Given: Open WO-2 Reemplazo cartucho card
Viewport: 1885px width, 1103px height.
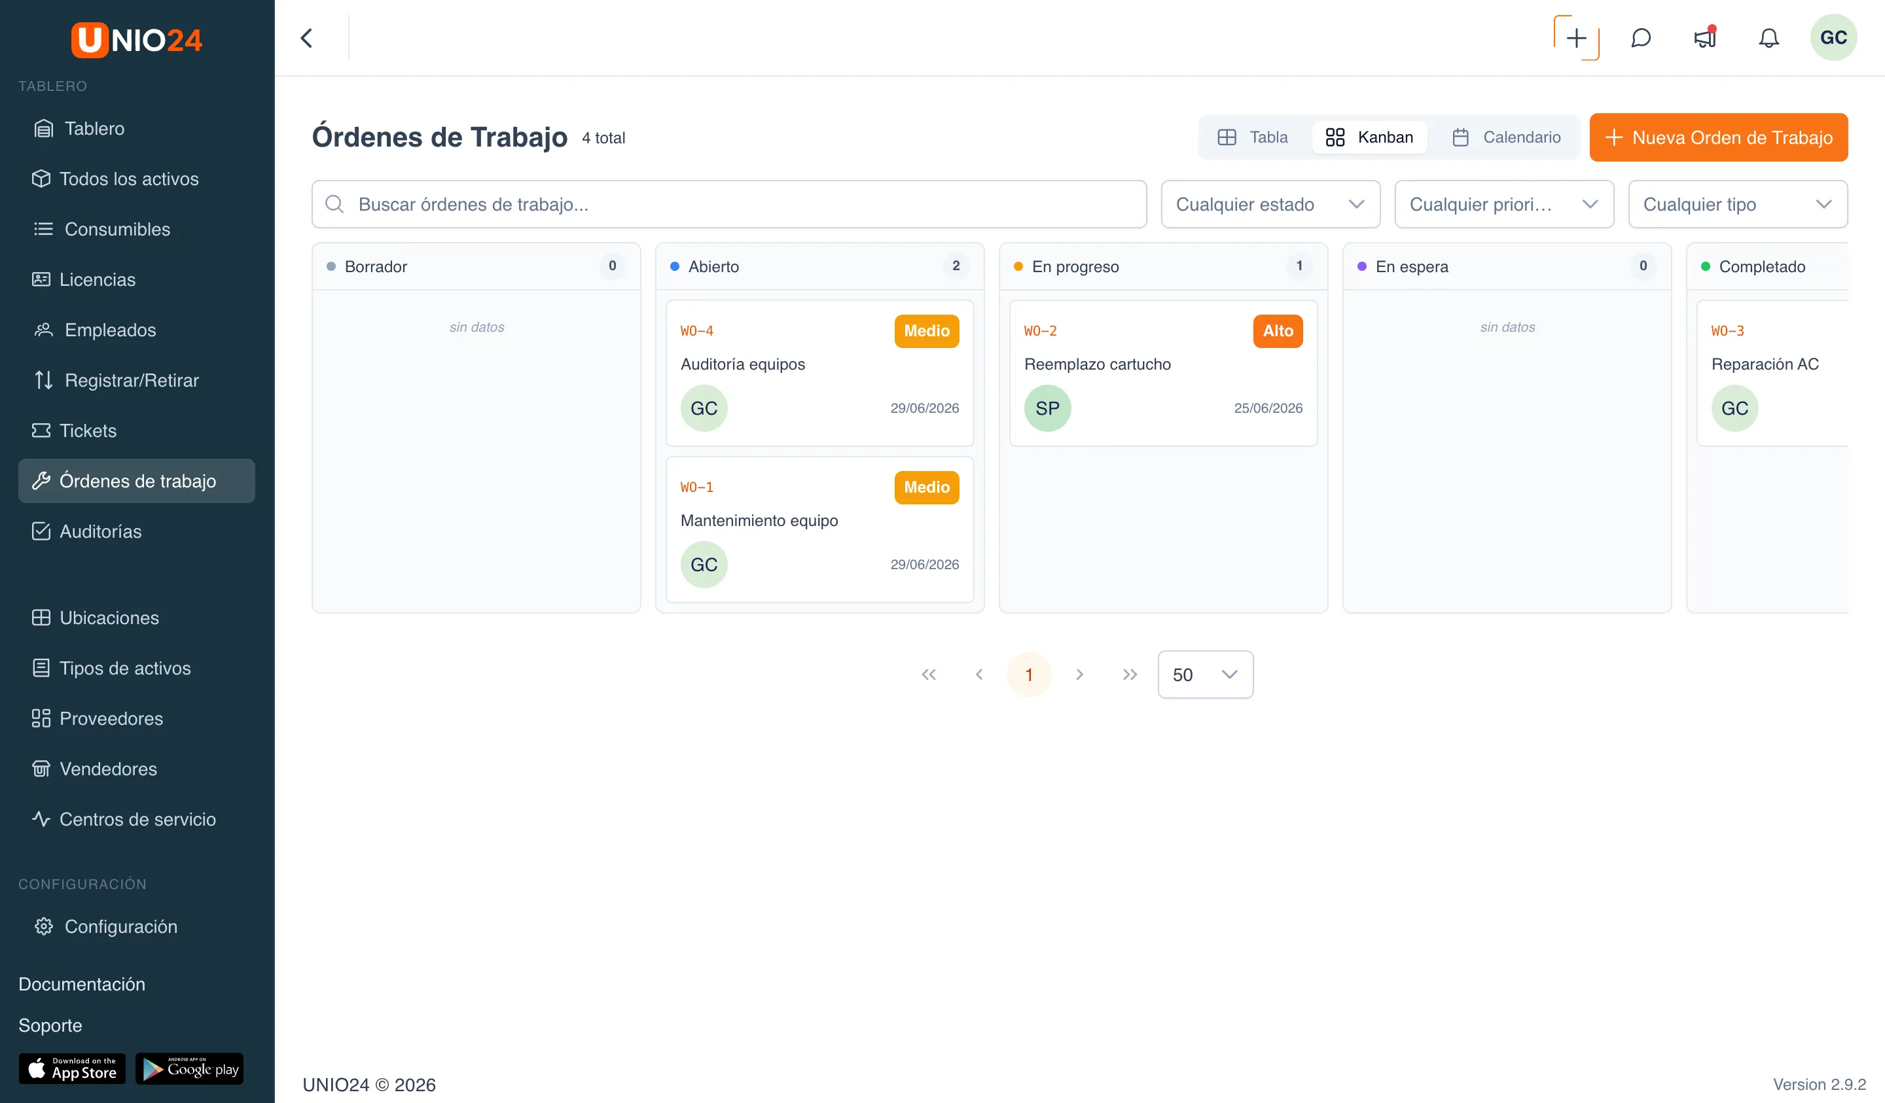Looking at the screenshot, I should (1163, 373).
